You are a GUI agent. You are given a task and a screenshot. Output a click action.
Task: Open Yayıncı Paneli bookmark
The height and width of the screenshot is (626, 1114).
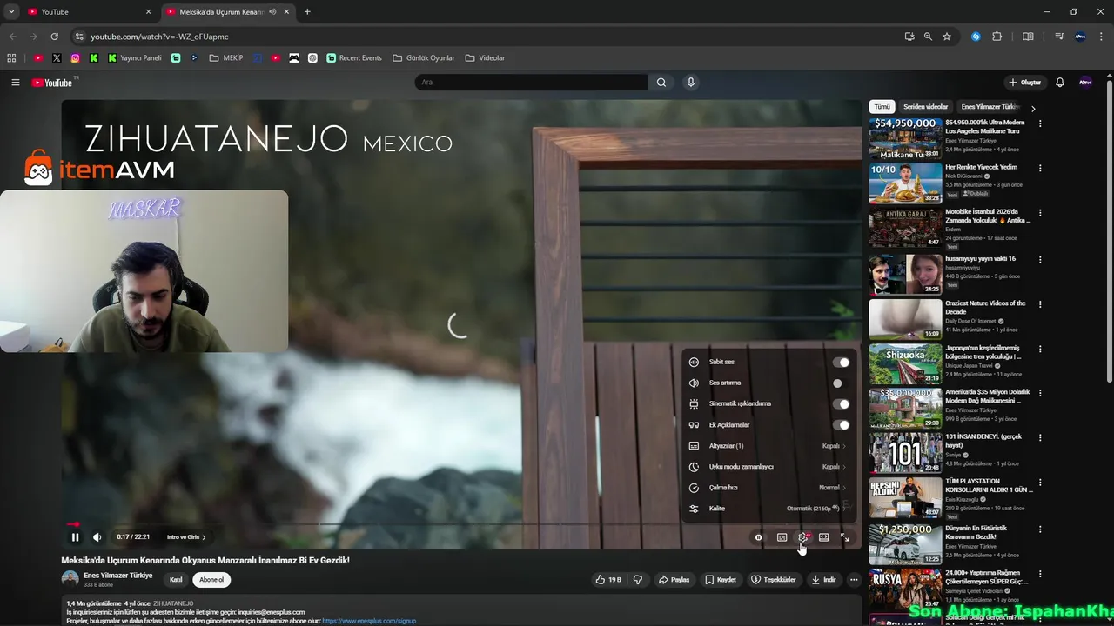(134, 58)
